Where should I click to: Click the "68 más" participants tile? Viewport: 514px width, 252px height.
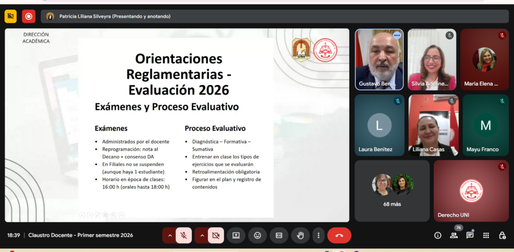tap(392, 191)
